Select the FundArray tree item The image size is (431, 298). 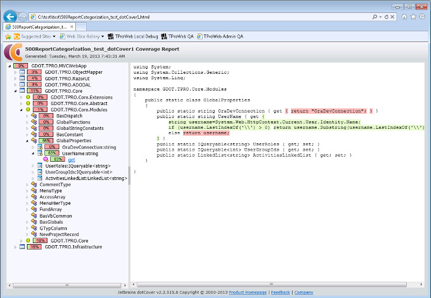[51, 210]
